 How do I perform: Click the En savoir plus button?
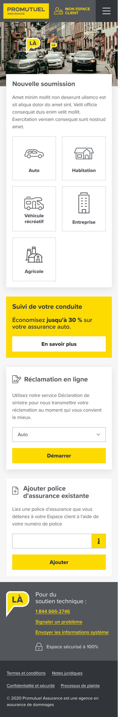[59, 344]
